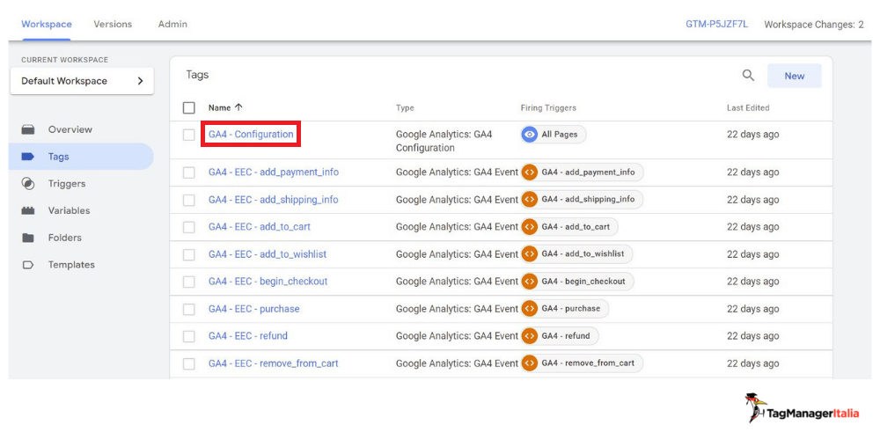Click the Name column header

pos(220,107)
